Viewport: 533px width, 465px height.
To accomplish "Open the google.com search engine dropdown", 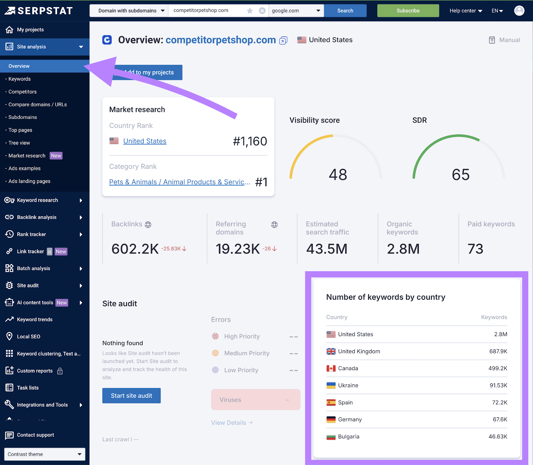I will (x=296, y=10).
